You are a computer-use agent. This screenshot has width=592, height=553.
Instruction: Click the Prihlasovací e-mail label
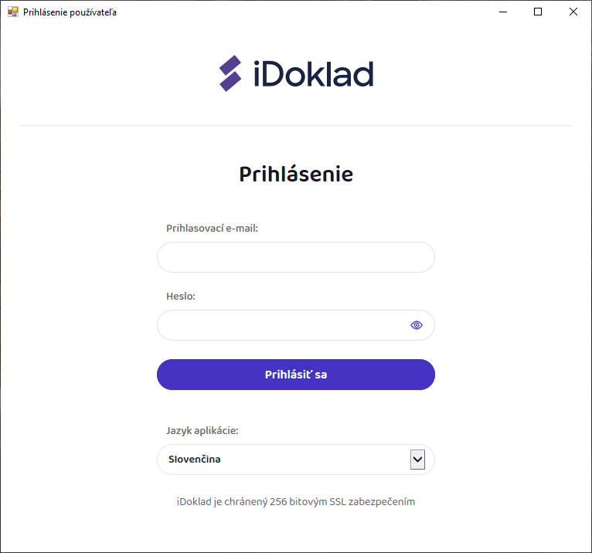(x=212, y=229)
